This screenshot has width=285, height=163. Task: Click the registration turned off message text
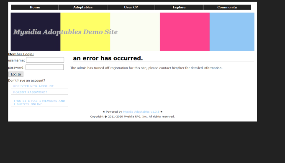click(146, 68)
